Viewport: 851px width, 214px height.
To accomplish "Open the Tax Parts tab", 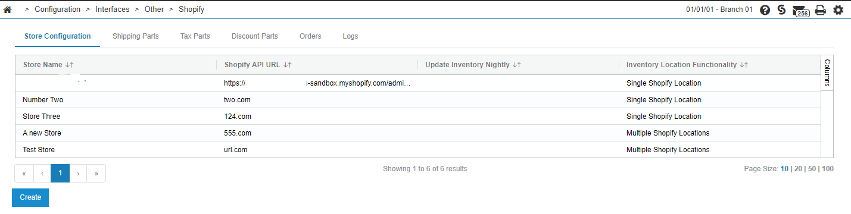I will (x=195, y=36).
